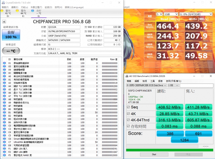Click the -- °C temperature button
The height and width of the screenshot is (159, 215).
(11, 51)
